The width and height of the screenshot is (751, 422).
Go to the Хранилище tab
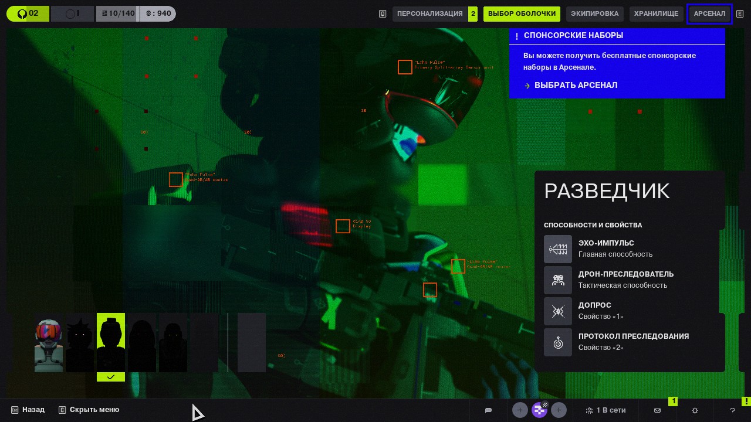[656, 13]
